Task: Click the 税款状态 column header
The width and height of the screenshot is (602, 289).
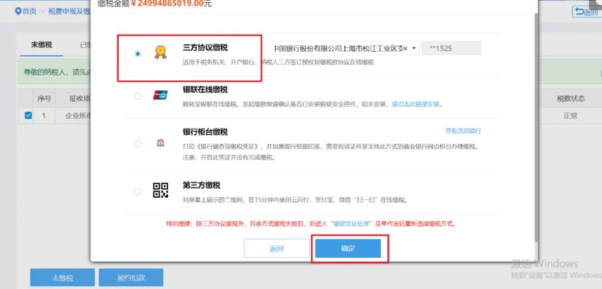Action: point(571,99)
